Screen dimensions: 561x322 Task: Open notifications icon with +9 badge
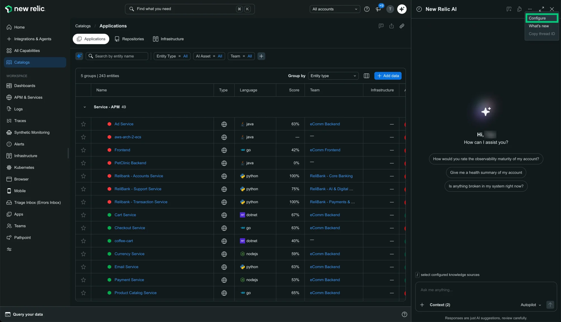coord(378,9)
